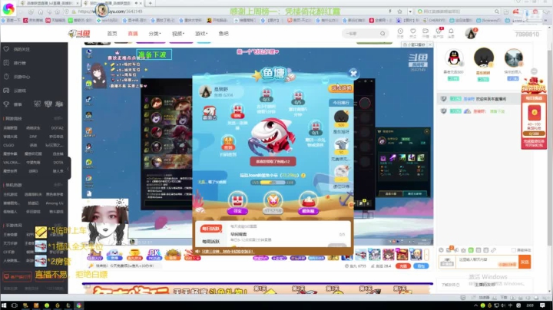Open new browser tab plus button

click(151, 3)
